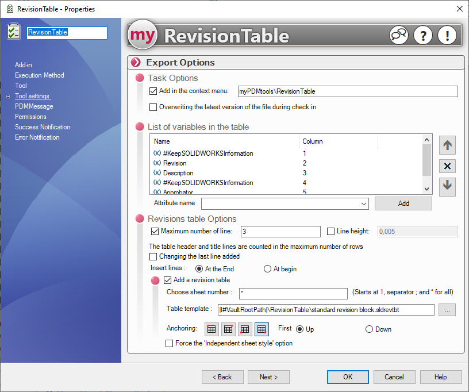This screenshot has width=469, height=392.
Task: Select the first anchoring table icon
Action: [212, 329]
